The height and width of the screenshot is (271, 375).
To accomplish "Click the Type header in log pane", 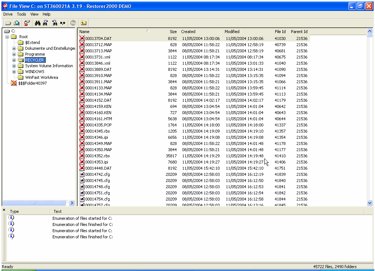I will tap(29, 211).
